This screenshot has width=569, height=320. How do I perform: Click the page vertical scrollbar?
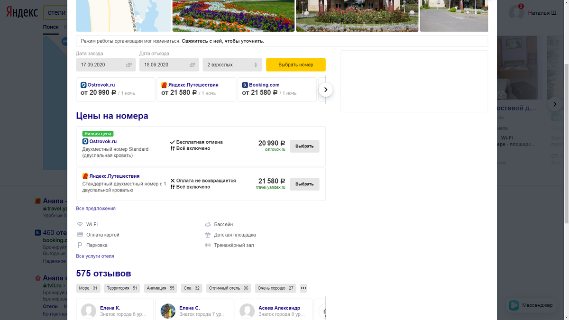coord(565,144)
